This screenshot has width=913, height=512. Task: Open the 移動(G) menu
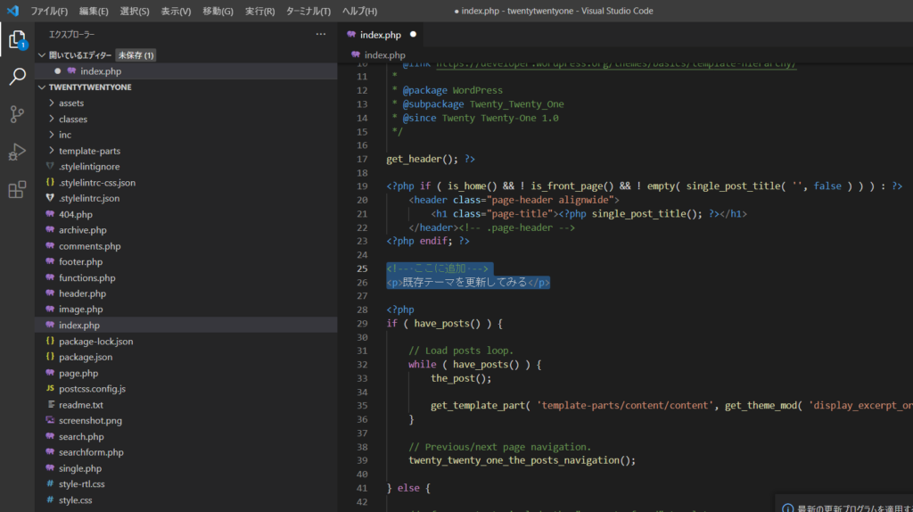(218, 11)
